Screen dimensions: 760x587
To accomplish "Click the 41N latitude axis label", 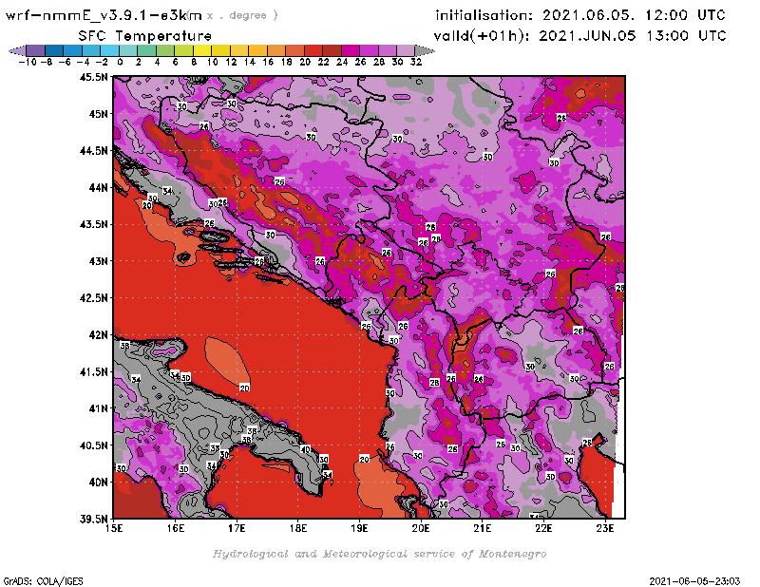I will (x=98, y=408).
